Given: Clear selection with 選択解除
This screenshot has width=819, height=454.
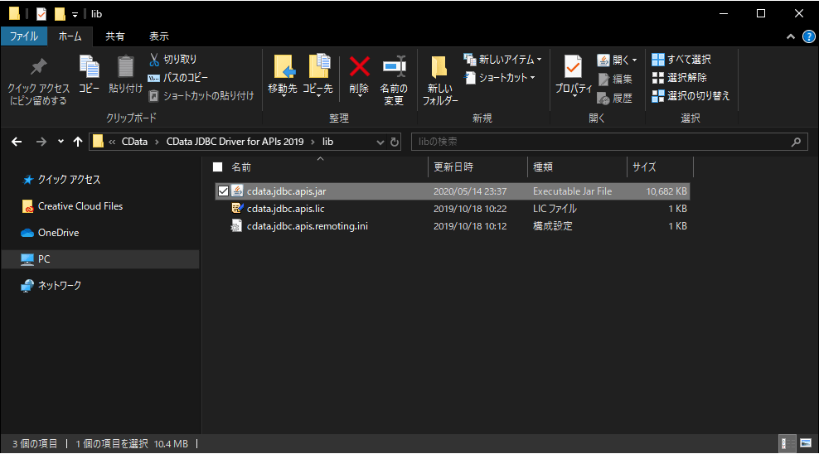Looking at the screenshot, I should point(680,78).
